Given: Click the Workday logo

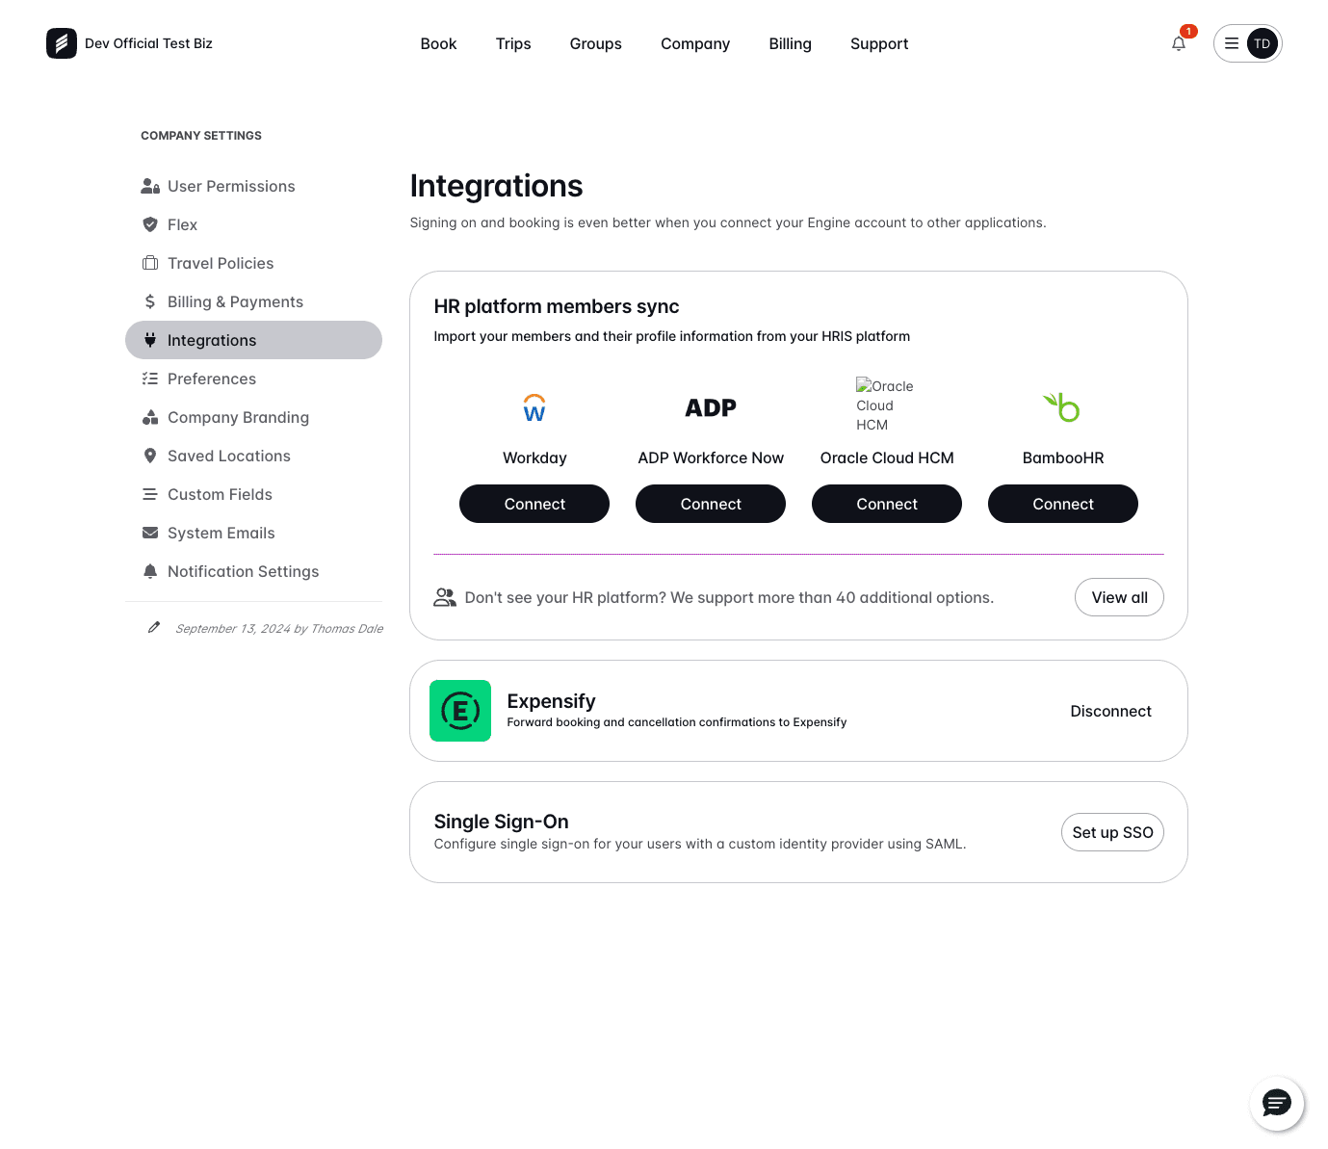Looking at the screenshot, I should coord(534,407).
